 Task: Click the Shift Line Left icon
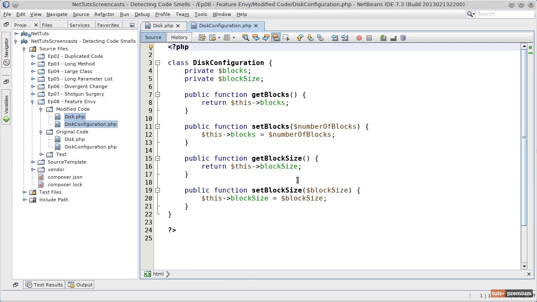click(335, 38)
